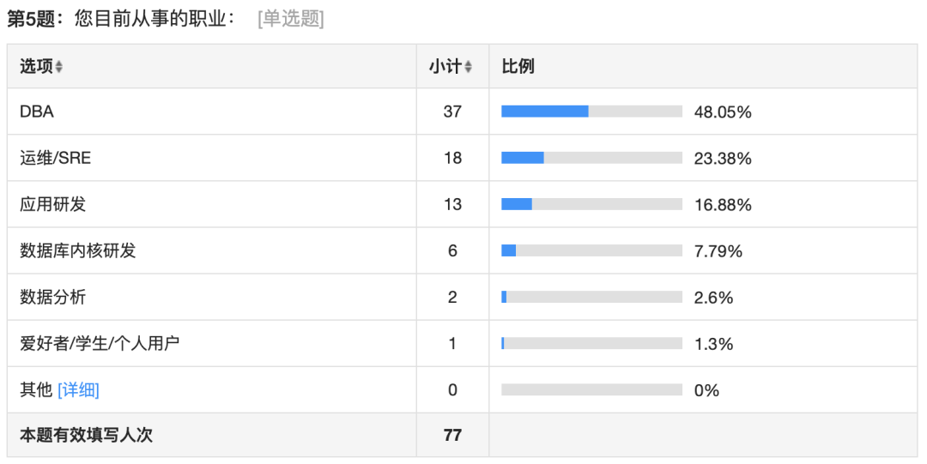Select the DBA option row label

pyautogui.click(x=37, y=111)
